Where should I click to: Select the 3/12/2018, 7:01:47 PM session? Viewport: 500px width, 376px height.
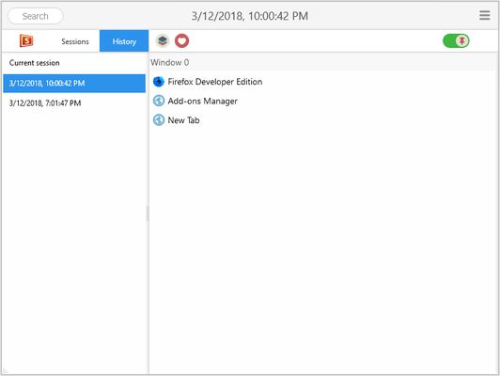point(74,103)
